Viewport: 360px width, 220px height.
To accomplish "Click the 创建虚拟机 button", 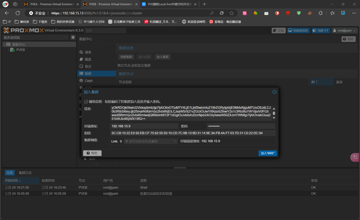I will pos(298,30).
